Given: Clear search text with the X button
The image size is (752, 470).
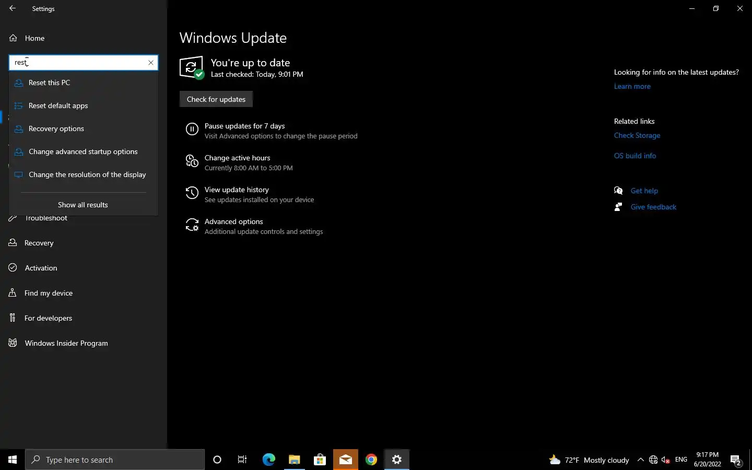Looking at the screenshot, I should coord(151,63).
